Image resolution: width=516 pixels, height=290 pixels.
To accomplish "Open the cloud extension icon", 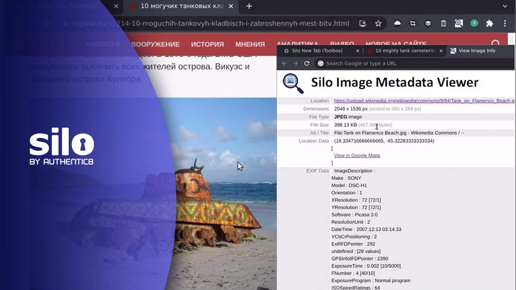I will (x=397, y=24).
